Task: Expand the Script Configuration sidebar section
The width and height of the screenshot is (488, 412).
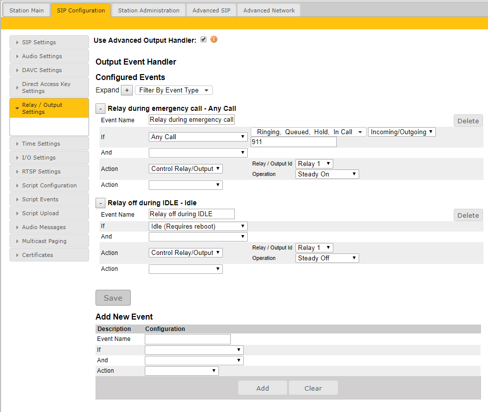Action: tap(49, 185)
